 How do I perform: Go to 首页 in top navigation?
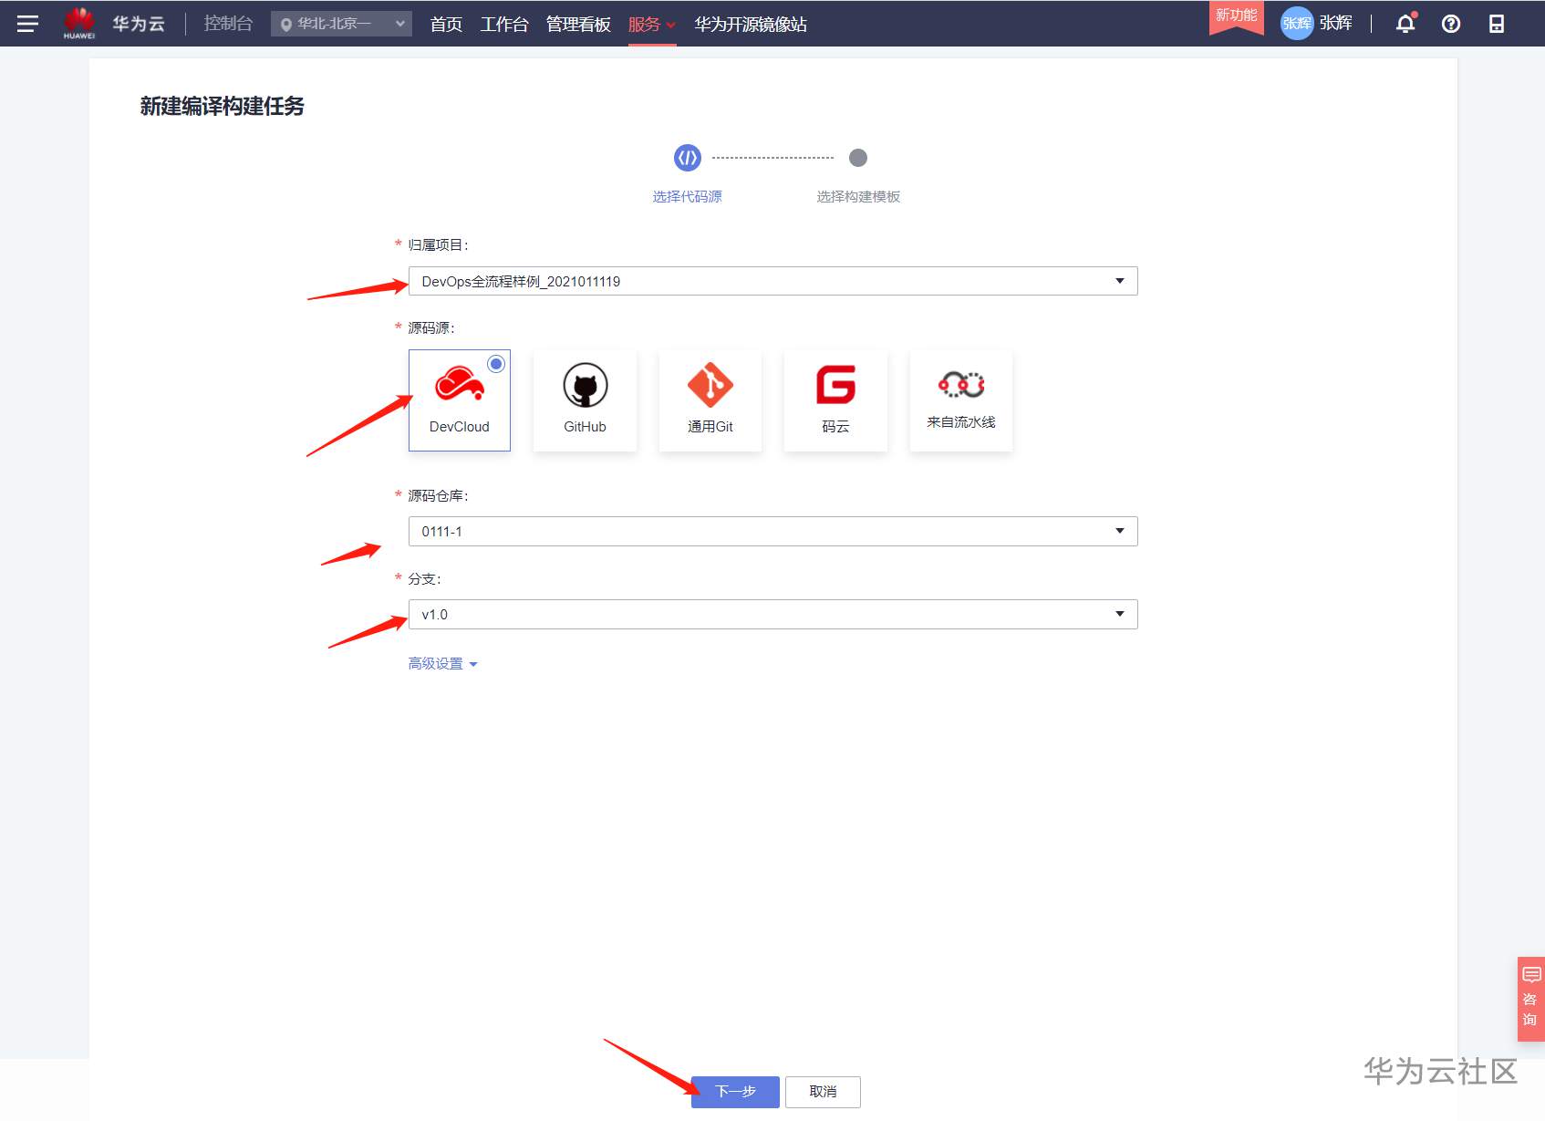click(x=446, y=25)
